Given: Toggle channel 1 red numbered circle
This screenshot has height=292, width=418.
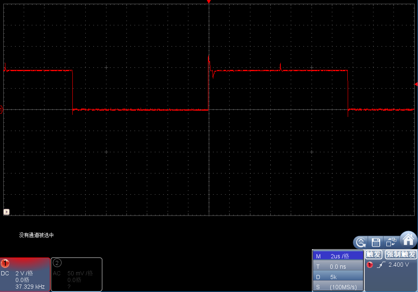Looking at the screenshot, I should (5, 263).
